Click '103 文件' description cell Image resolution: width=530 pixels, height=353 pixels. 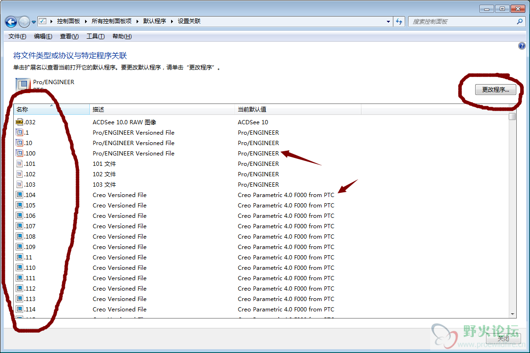coord(104,185)
